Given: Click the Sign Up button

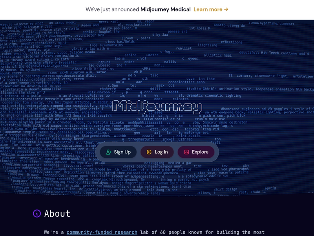Looking at the screenshot, I should (119, 152).
